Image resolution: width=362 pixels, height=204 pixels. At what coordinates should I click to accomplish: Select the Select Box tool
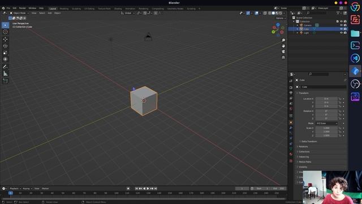pyautogui.click(x=5, y=25)
